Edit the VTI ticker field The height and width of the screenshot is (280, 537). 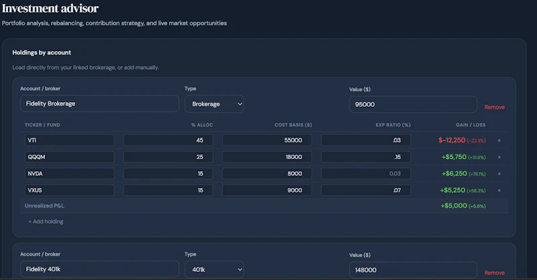[x=69, y=140]
